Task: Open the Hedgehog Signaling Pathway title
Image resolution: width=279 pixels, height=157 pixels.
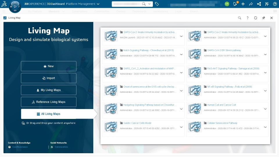Action: click(150, 105)
